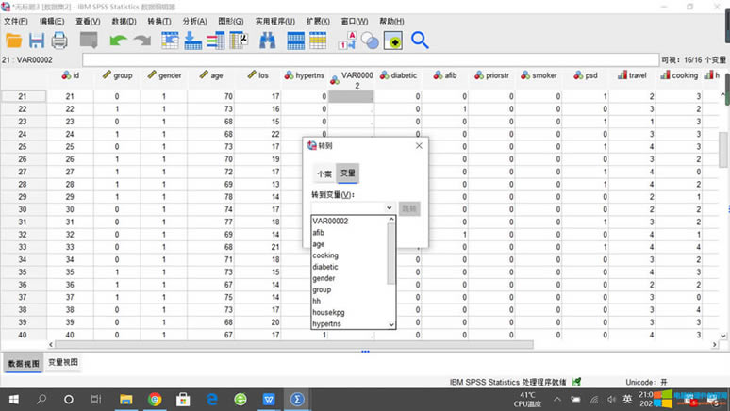This screenshot has height=411, width=730.
Task: Close the 转到 dialog
Action: [x=419, y=146]
